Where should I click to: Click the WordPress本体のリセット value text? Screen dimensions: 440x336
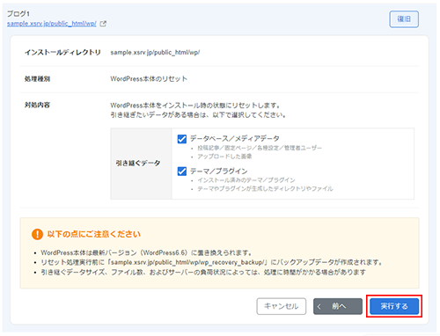[149, 78]
